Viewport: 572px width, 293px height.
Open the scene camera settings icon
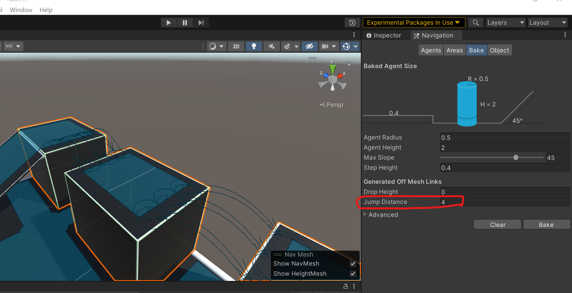325,46
